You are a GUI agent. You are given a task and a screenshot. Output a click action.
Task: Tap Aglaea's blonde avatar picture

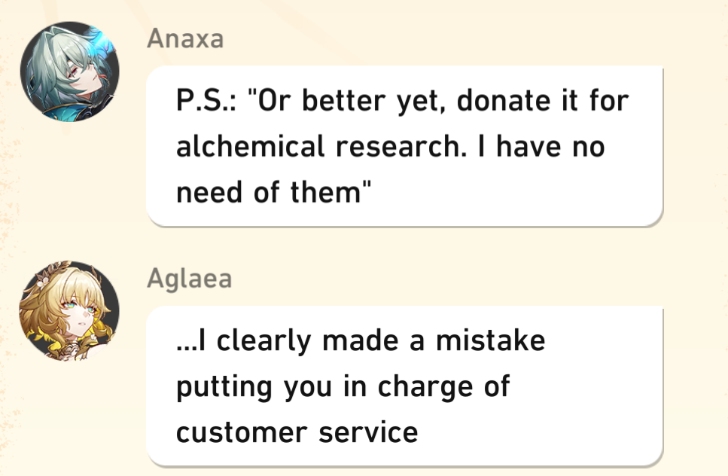click(x=69, y=311)
